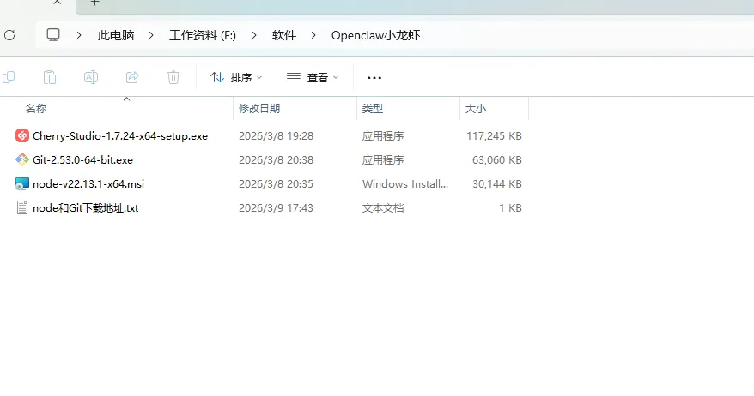The image size is (754, 396).
Task: Expand chevron after 工作资料 (F:) in breadcrumb
Action: [254, 35]
